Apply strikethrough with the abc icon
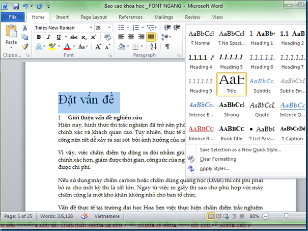The image size is (308, 231). tap(74, 37)
